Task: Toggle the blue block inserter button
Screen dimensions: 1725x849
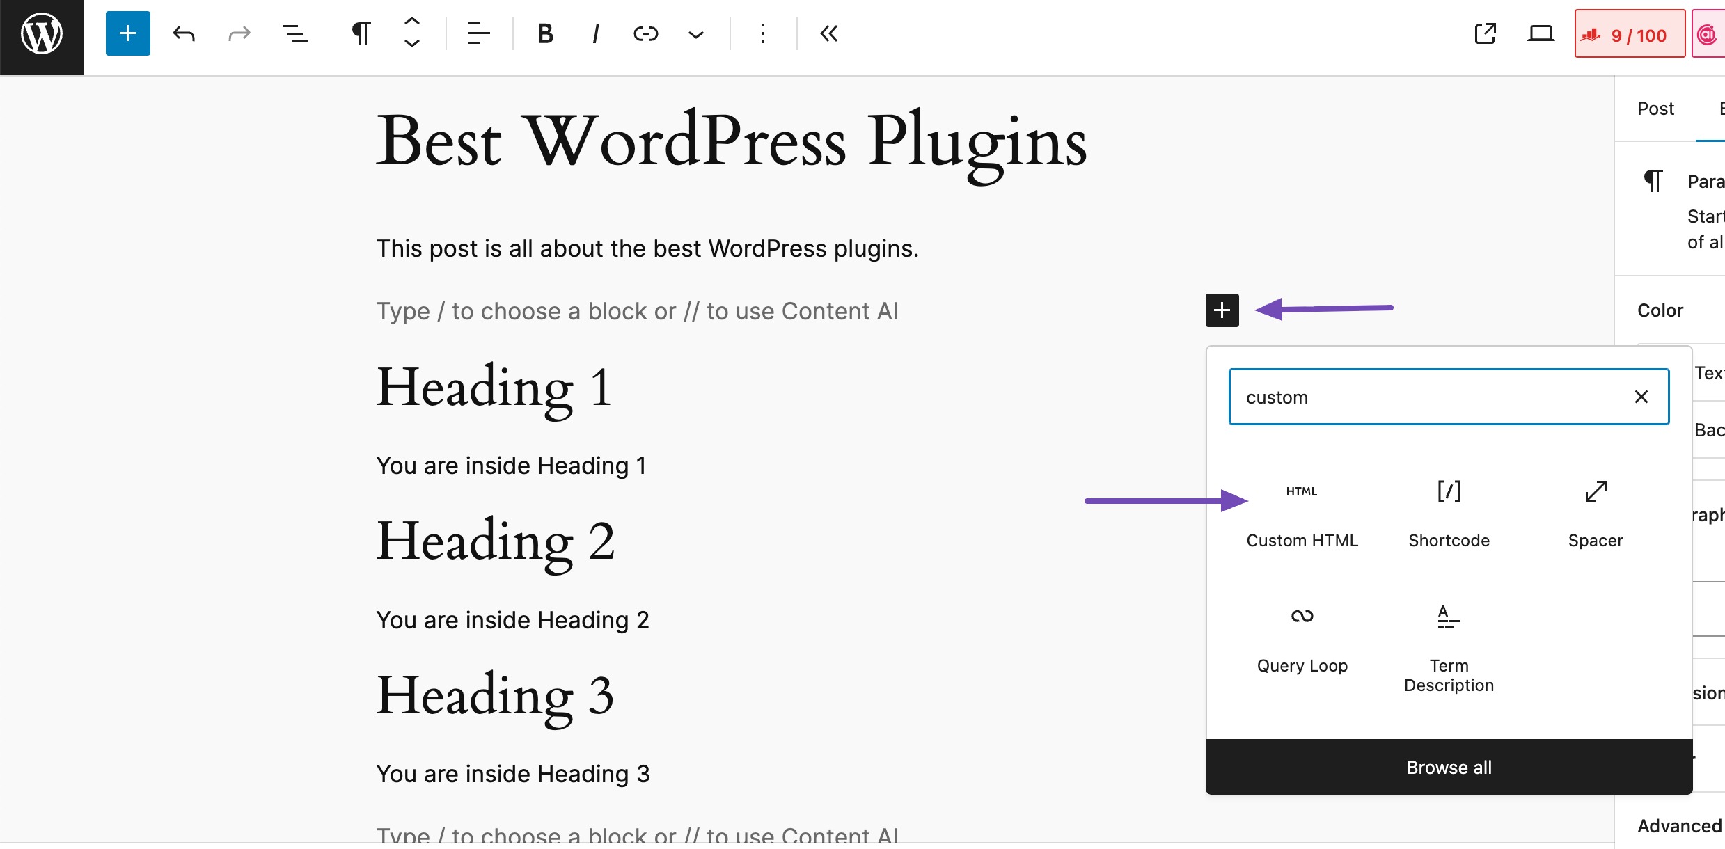Action: pos(128,33)
